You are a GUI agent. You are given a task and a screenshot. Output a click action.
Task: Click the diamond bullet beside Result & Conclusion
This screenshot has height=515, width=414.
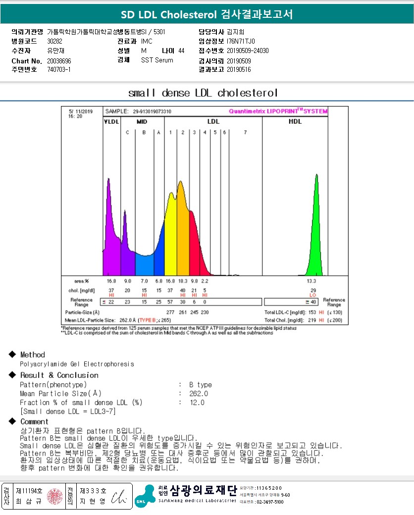(x=12, y=375)
